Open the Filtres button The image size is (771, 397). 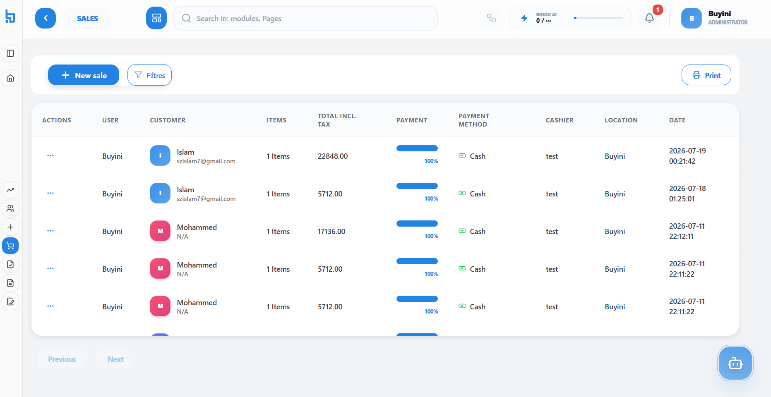pos(149,75)
